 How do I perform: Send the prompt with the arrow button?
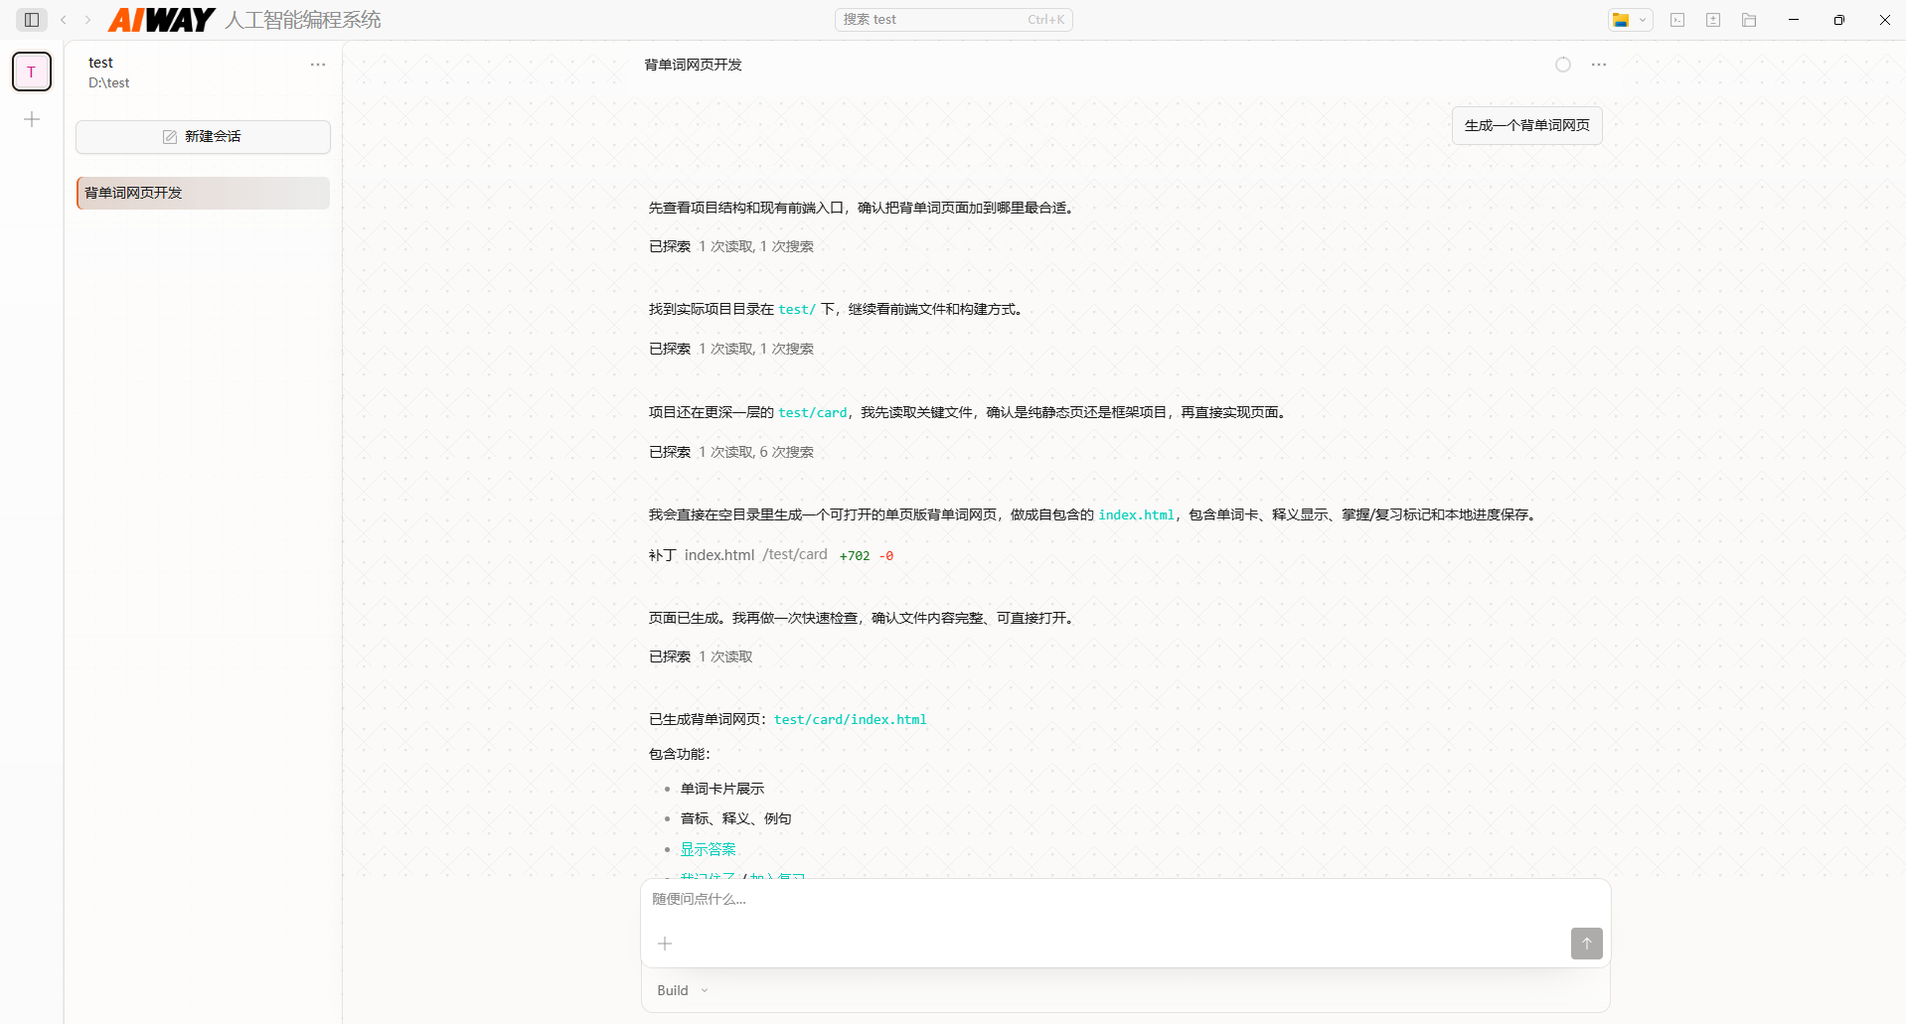coord(1587,944)
